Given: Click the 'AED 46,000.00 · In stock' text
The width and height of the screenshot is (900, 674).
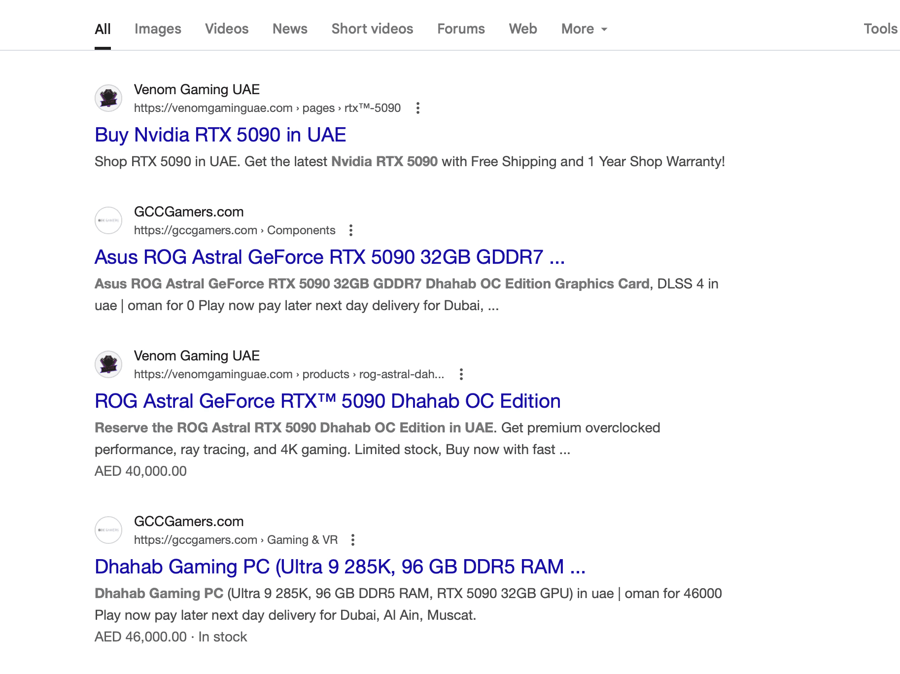Looking at the screenshot, I should pyautogui.click(x=171, y=637).
